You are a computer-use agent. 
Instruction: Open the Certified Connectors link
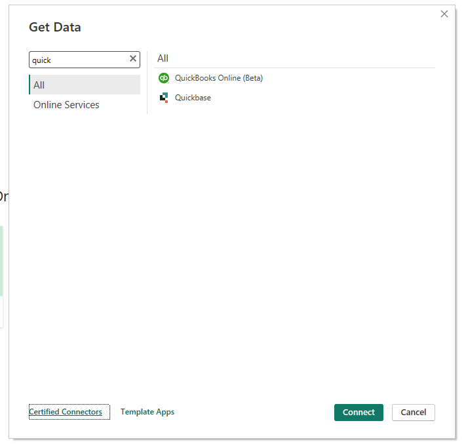66,412
